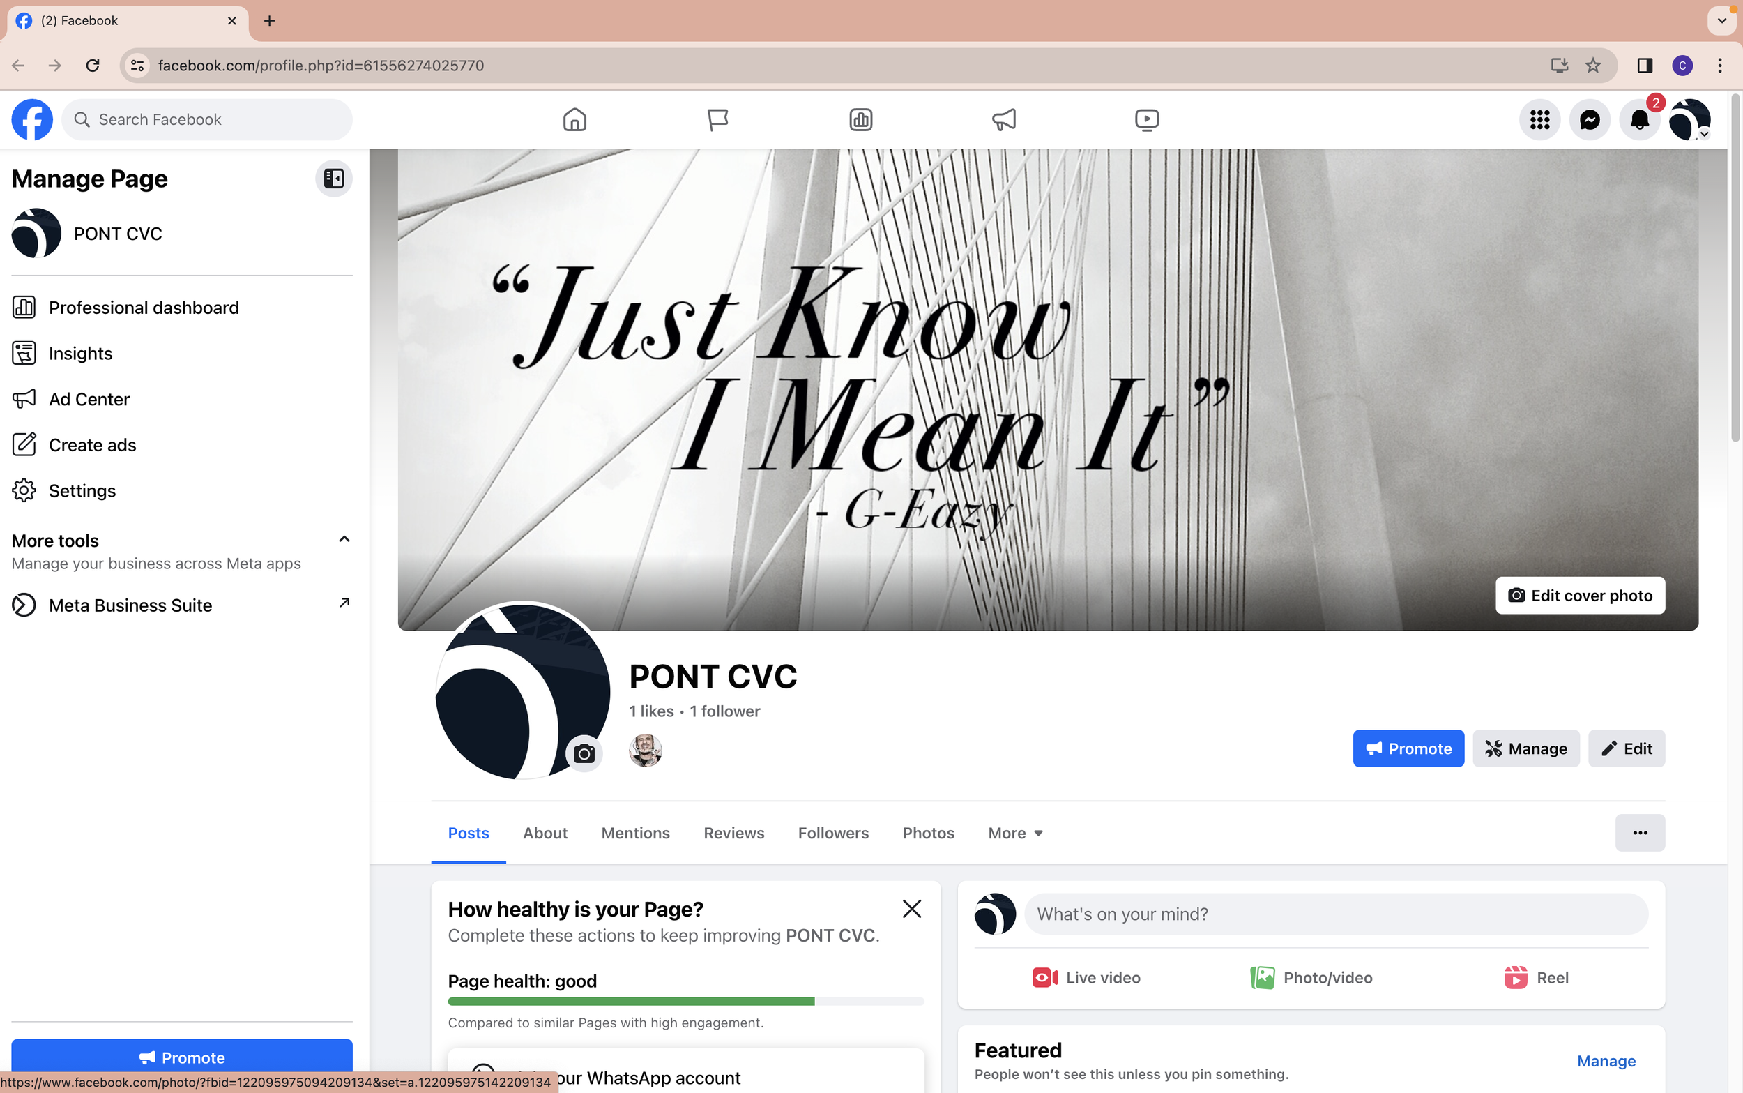Viewport: 1743px width, 1093px height.
Task: Expand the More dropdown in page tabs
Action: click(1015, 833)
